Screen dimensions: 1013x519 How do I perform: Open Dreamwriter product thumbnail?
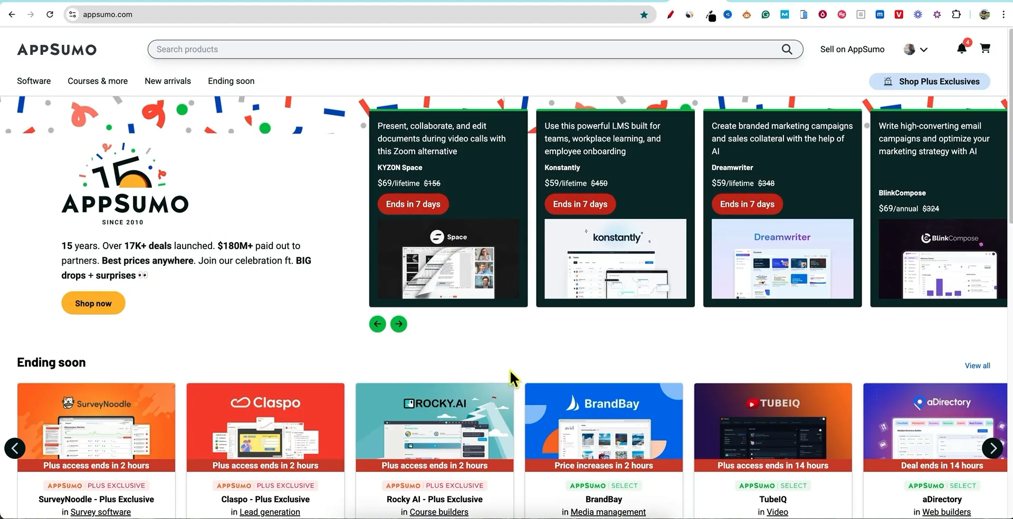782,259
